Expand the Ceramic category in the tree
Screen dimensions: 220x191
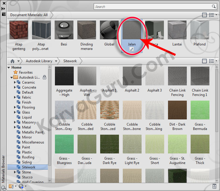coord(15,82)
